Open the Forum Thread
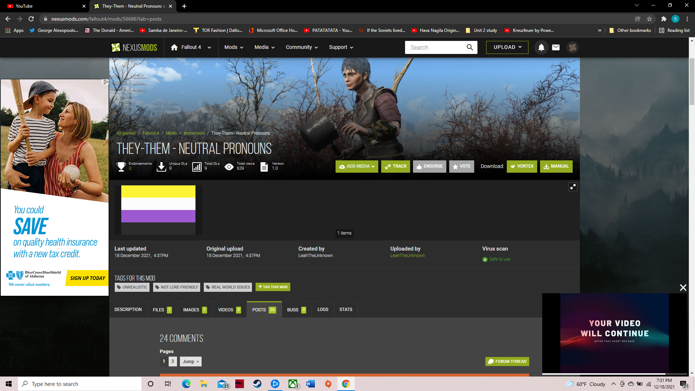The image size is (695, 391). (x=507, y=361)
